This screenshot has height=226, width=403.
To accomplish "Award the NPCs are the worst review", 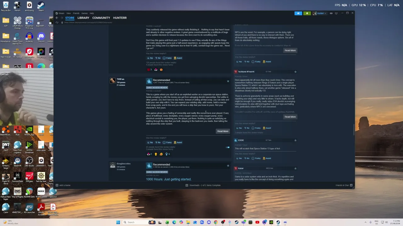I will click(x=267, y=62).
